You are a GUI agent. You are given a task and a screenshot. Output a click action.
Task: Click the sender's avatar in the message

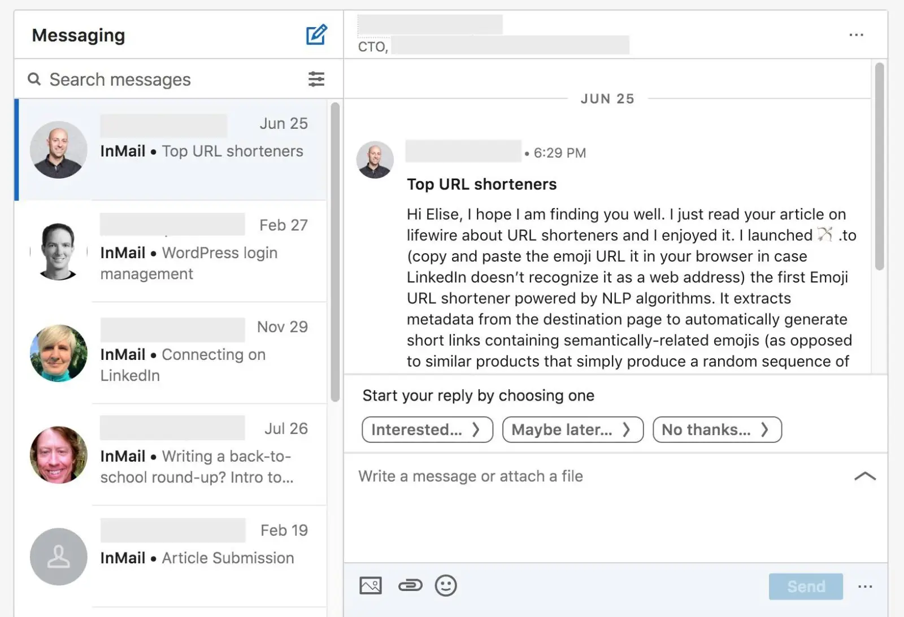[x=375, y=159]
